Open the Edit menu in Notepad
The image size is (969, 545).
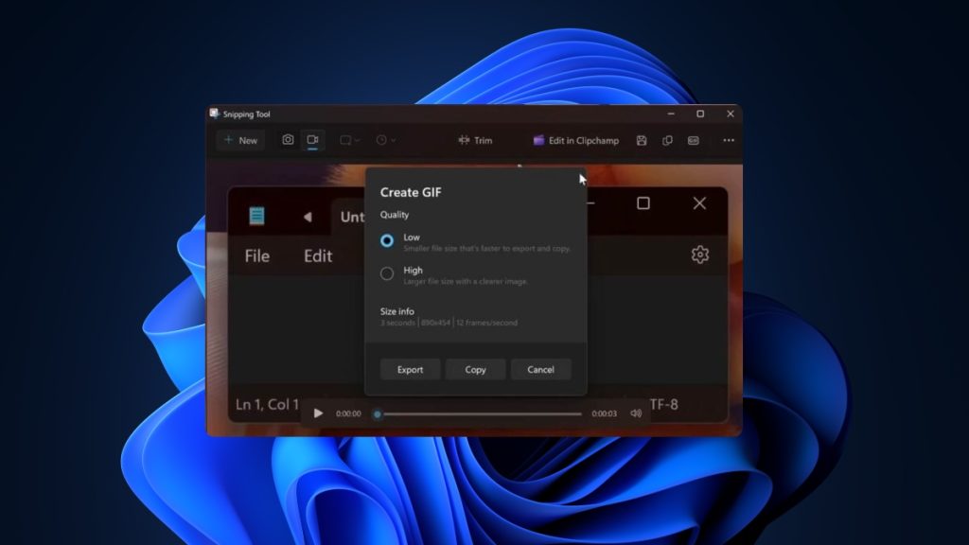pos(317,255)
